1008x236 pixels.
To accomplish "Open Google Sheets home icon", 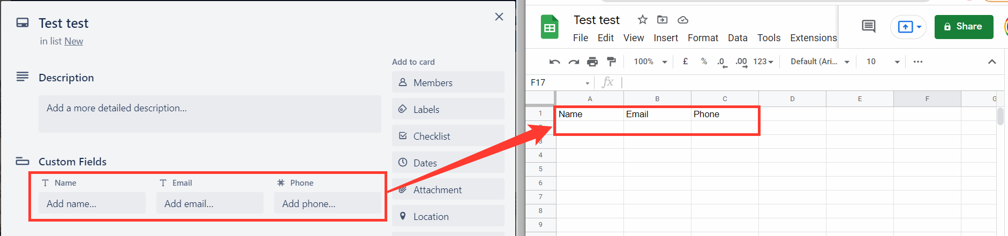I will pyautogui.click(x=550, y=27).
